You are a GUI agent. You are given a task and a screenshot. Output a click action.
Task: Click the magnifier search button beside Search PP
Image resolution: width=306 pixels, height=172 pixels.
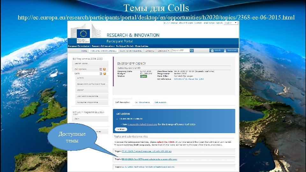192,51
